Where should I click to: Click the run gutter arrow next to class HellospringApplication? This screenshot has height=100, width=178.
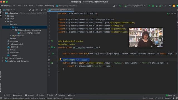coord(55,47)
